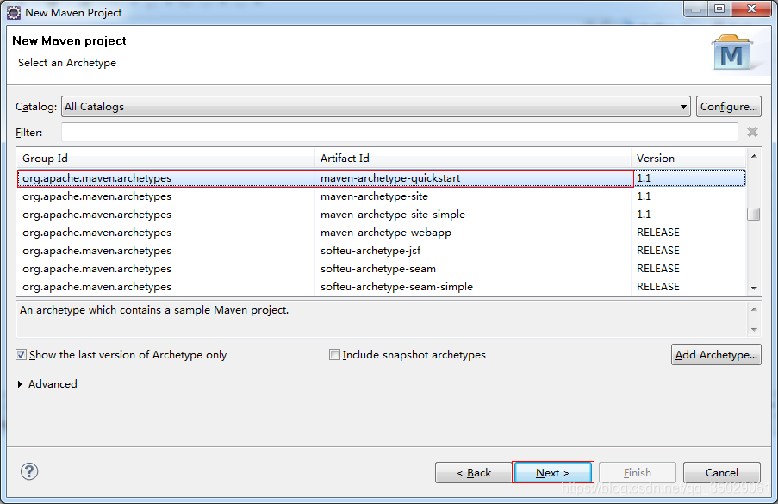Viewport: 778px width, 504px height.
Task: Maximize the New Maven Project window
Action: tap(719, 9)
